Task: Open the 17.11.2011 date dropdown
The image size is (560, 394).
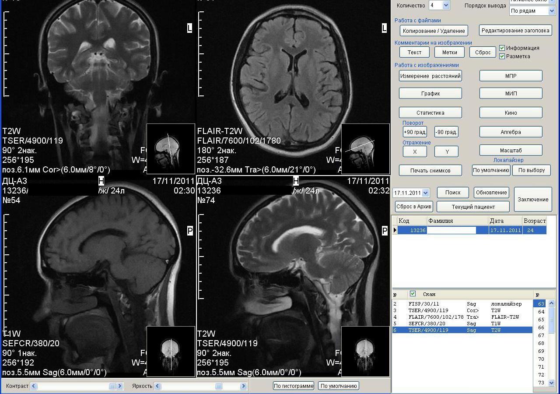Action: pos(426,193)
